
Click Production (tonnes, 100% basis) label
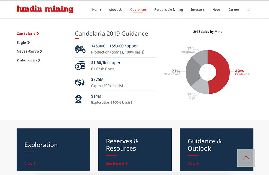(118, 52)
